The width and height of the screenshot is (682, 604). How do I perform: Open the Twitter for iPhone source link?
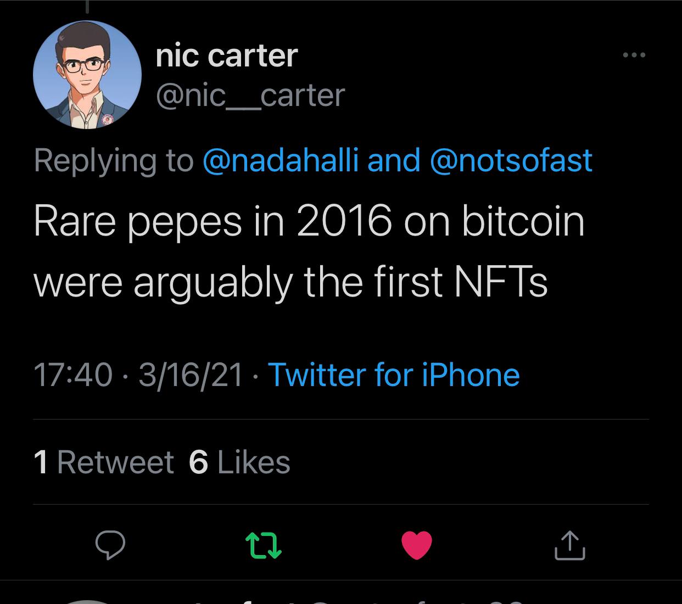coord(394,375)
